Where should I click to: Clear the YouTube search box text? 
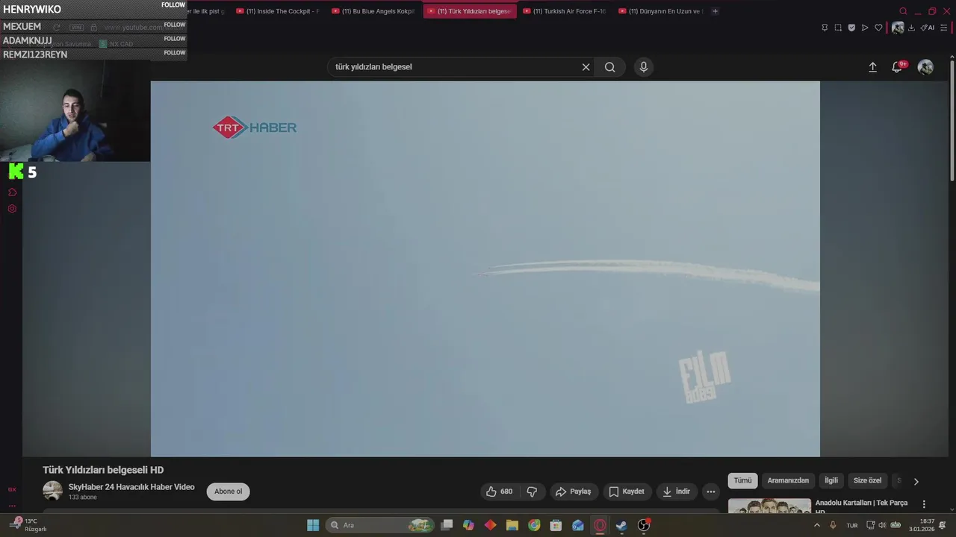pyautogui.click(x=586, y=67)
